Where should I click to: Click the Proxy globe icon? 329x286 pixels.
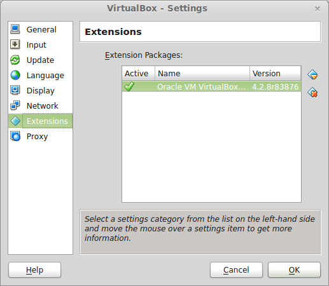(15, 136)
